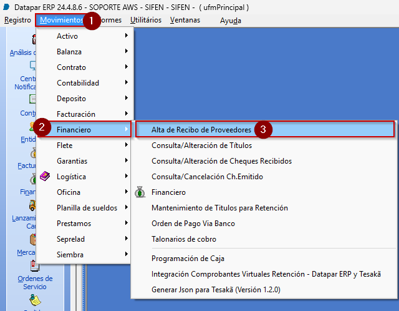This screenshot has width=399, height=311.
Task: Click the money bag Financiero submenu icon
Action: click(140, 192)
